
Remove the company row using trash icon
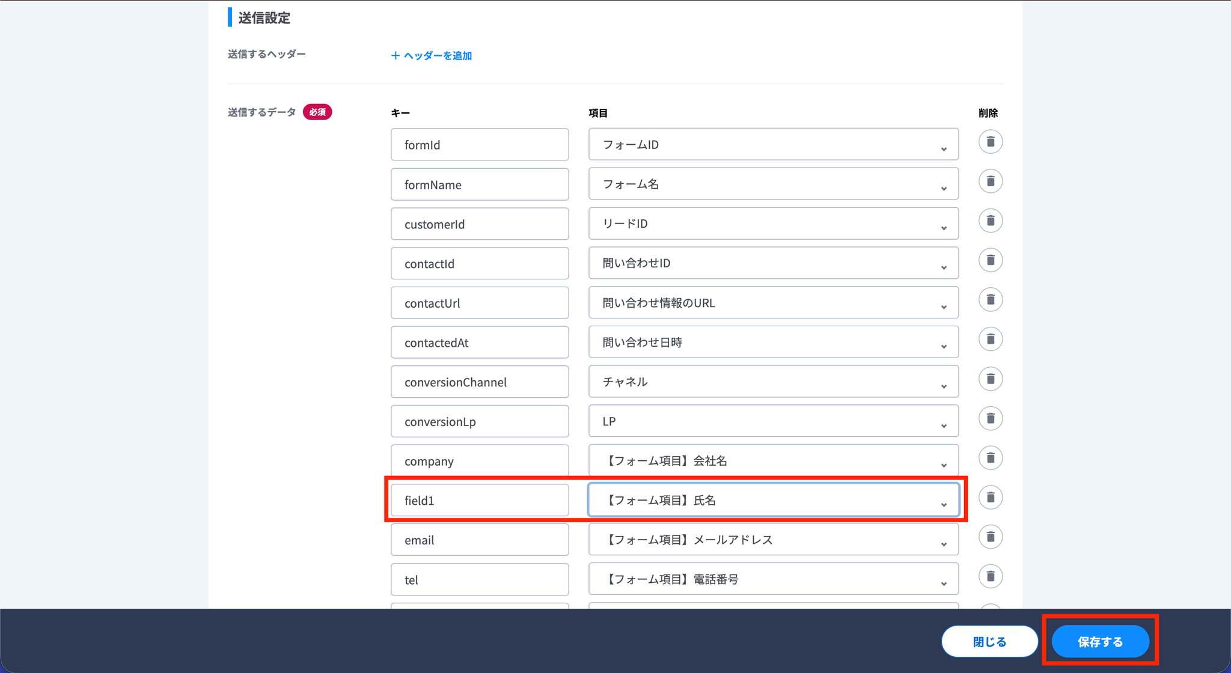(x=990, y=458)
